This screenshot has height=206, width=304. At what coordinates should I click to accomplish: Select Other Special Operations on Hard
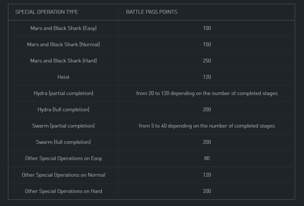pos(64,191)
